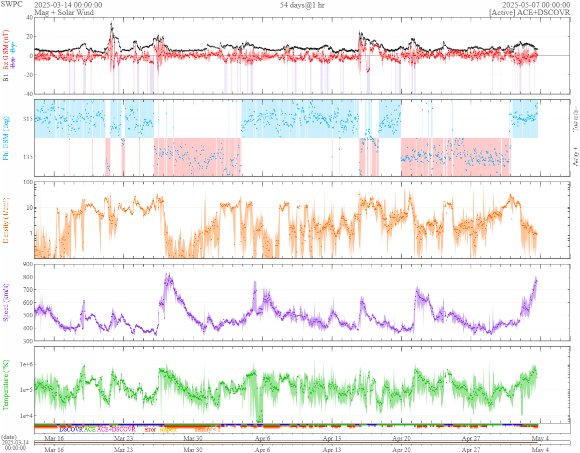Image resolution: width=580 pixels, height=453 pixels.
Task: Click the yellow 'suspect' legend entry
Action: tap(168, 429)
